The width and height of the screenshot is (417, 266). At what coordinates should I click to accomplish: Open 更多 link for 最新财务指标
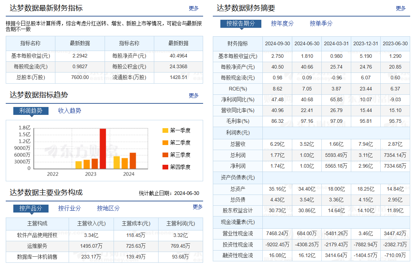194,8
